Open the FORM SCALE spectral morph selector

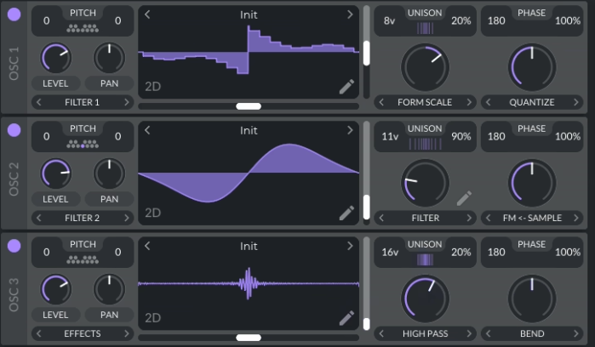click(425, 102)
